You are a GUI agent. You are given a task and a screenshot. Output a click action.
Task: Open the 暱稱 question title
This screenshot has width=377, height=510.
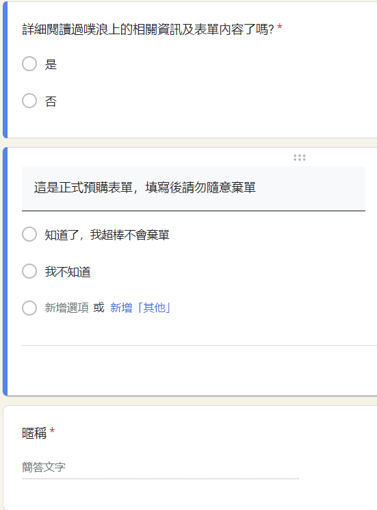tap(34, 433)
